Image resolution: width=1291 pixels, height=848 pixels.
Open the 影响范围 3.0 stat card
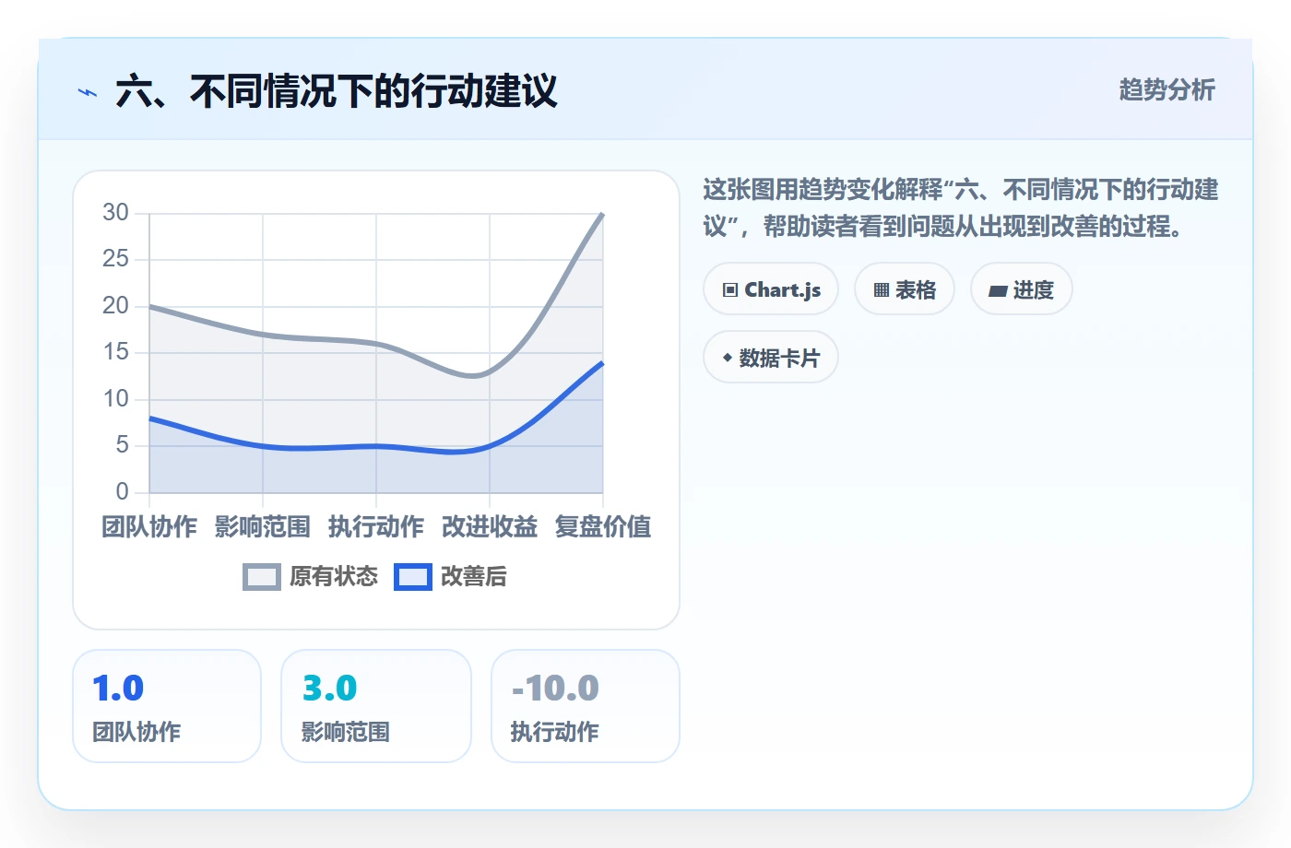(x=376, y=706)
